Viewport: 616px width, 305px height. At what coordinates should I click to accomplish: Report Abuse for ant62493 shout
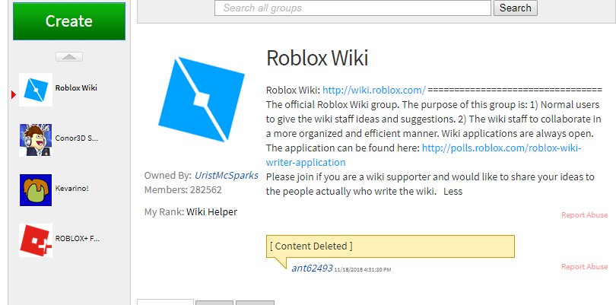tap(585, 266)
